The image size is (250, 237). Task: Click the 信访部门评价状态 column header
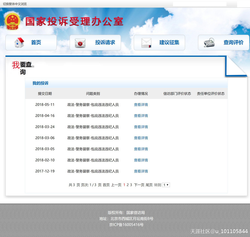[x=177, y=93]
